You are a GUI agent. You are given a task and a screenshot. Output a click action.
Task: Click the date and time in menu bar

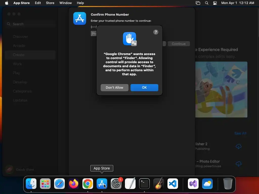click(x=238, y=3)
